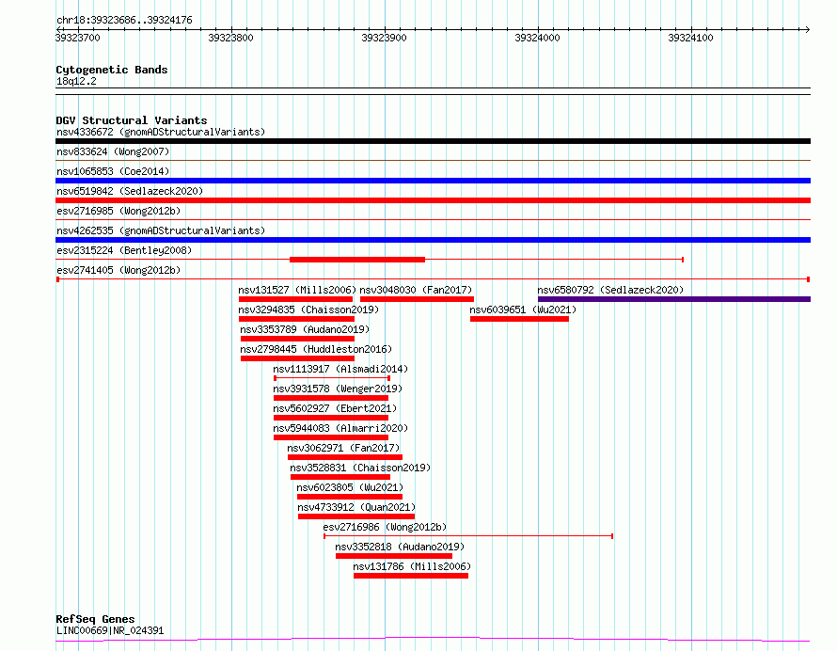Click the chr18:39323686..39324176 coordinate text
Viewport: 837px width, 651px height.
click(x=124, y=21)
